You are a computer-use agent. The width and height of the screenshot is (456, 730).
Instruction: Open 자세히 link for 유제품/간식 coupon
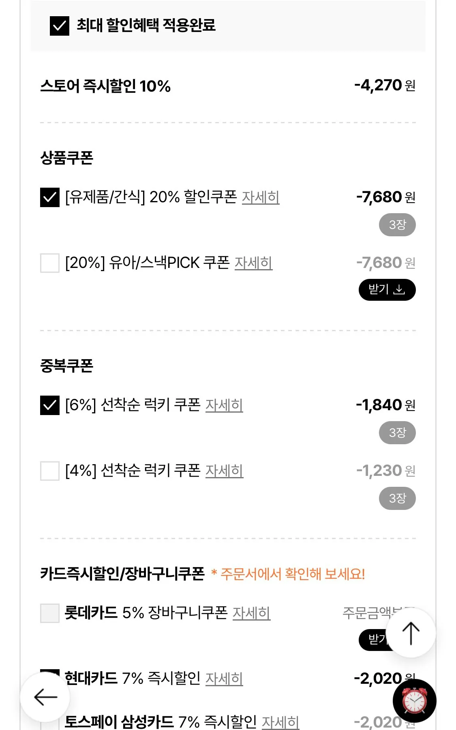coord(261,197)
